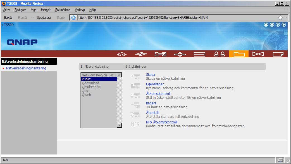Click the round home button in the header
This screenshot has height=164, width=291.
tap(272, 25)
